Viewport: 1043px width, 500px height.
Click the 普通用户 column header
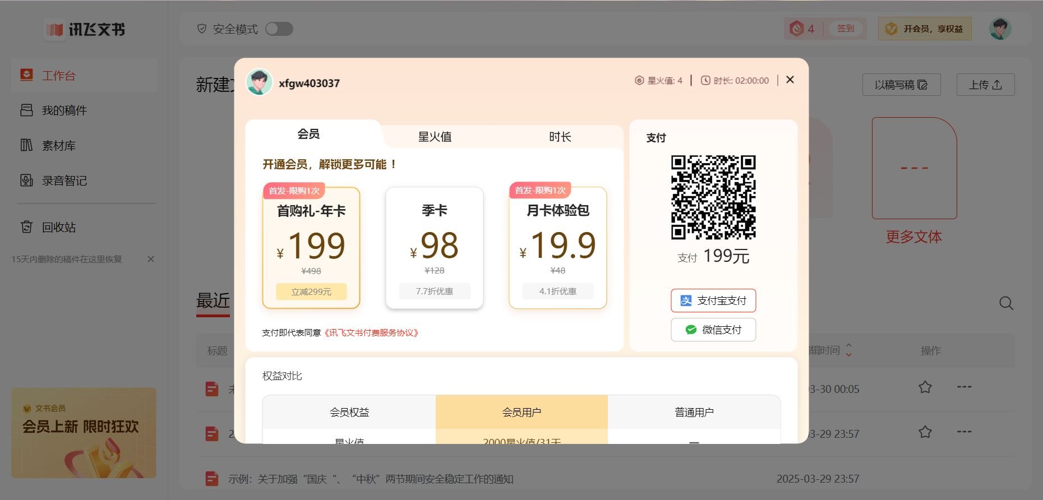[694, 412]
